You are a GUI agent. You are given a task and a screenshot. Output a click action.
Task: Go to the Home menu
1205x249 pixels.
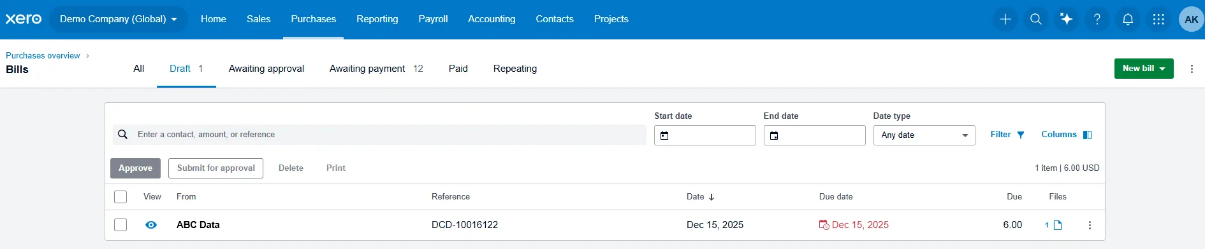coord(214,19)
